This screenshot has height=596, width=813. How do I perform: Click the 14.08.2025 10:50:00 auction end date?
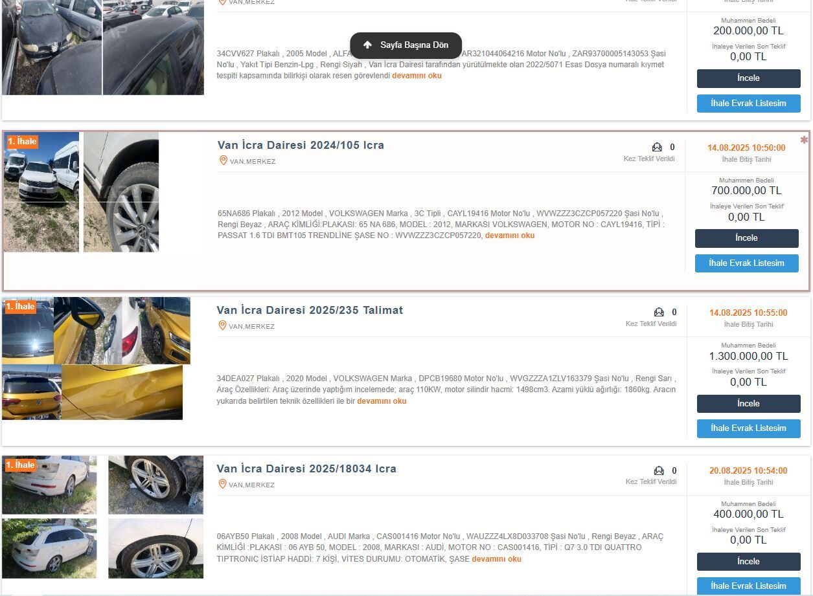746,148
